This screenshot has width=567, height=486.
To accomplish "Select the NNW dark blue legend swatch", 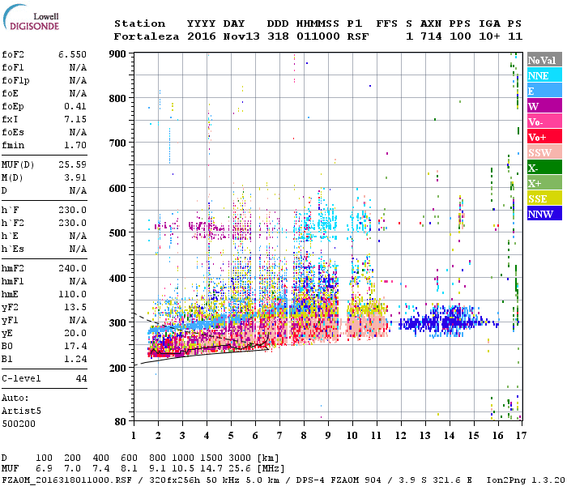I will pyautogui.click(x=544, y=214).
